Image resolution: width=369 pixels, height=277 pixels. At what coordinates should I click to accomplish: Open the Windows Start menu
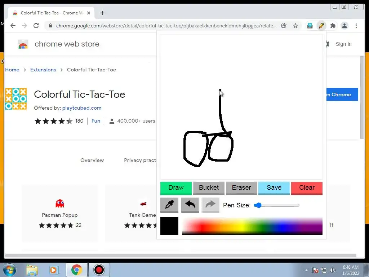10,270
